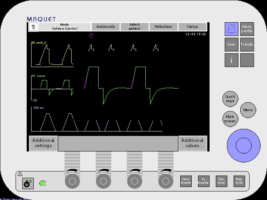The width and height of the screenshot is (267, 200).
Task: Click the blank button below Trends
Action: tap(247, 60)
